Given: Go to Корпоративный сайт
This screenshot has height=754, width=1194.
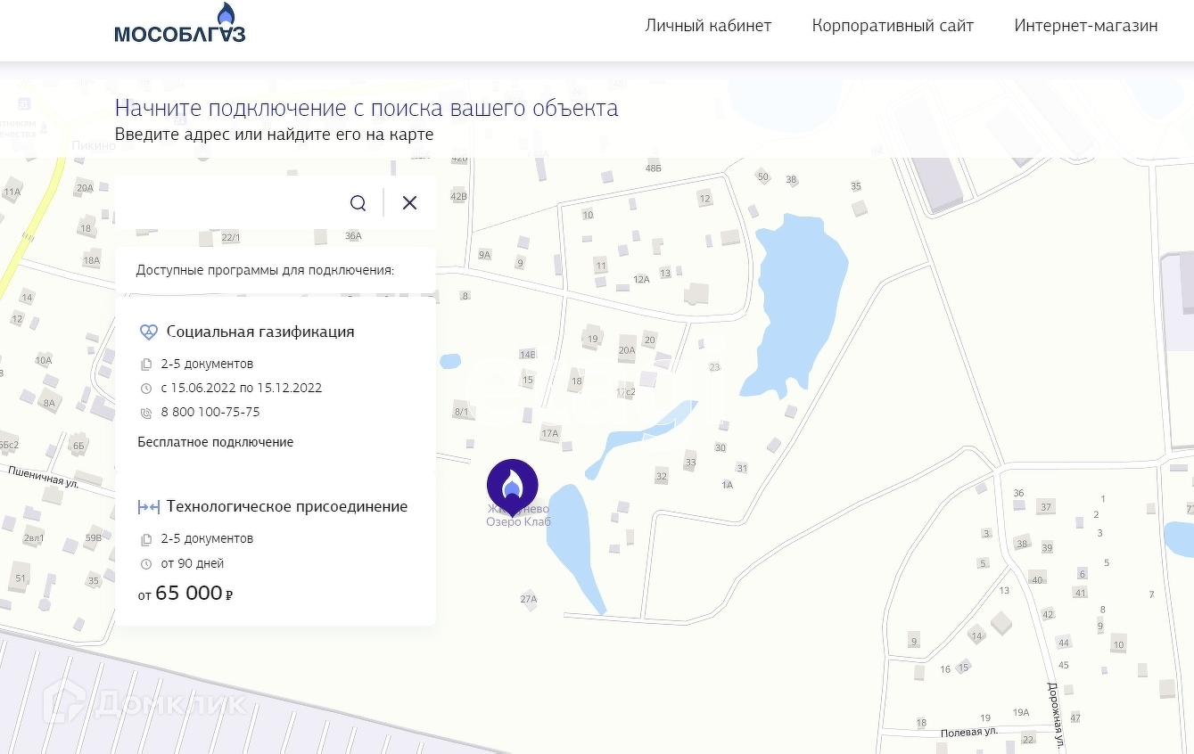Looking at the screenshot, I should [893, 26].
